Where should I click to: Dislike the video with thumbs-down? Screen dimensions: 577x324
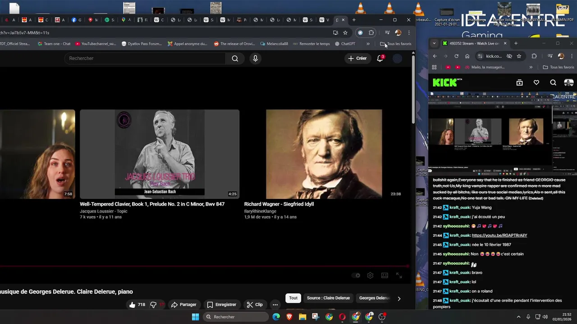[x=156, y=305]
